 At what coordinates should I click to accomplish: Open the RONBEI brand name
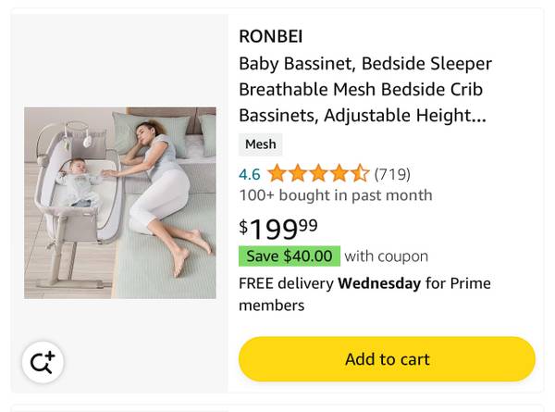coord(270,37)
